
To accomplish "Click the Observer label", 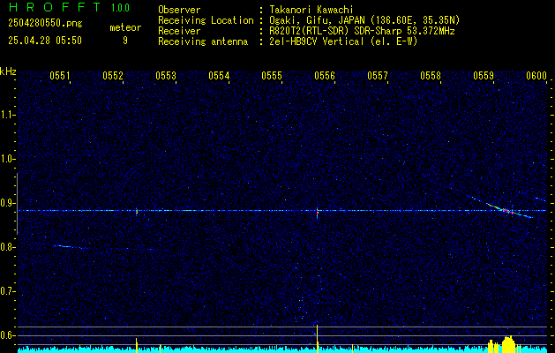I will pyautogui.click(x=179, y=10).
